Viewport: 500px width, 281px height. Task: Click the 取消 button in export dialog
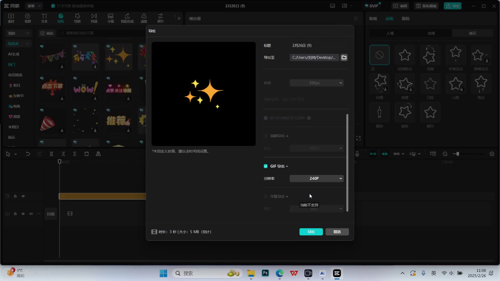pos(337,232)
